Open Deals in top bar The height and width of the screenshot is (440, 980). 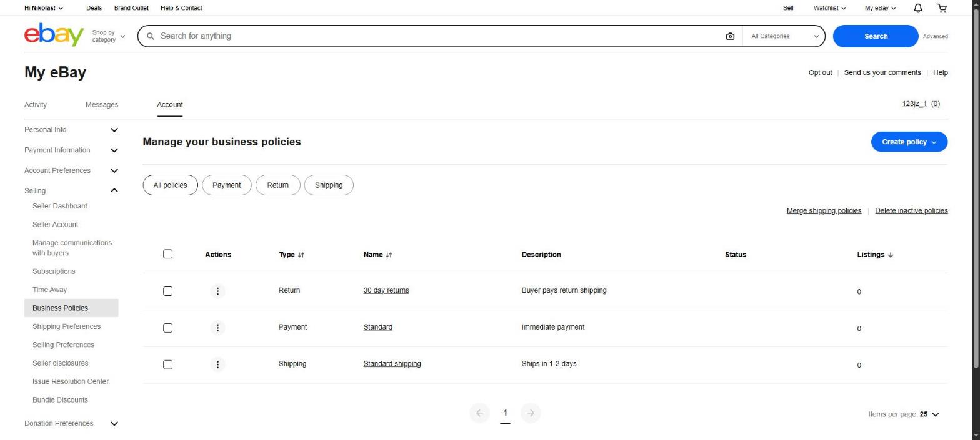[94, 8]
